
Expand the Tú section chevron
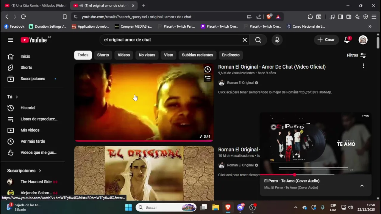[x=17, y=97]
